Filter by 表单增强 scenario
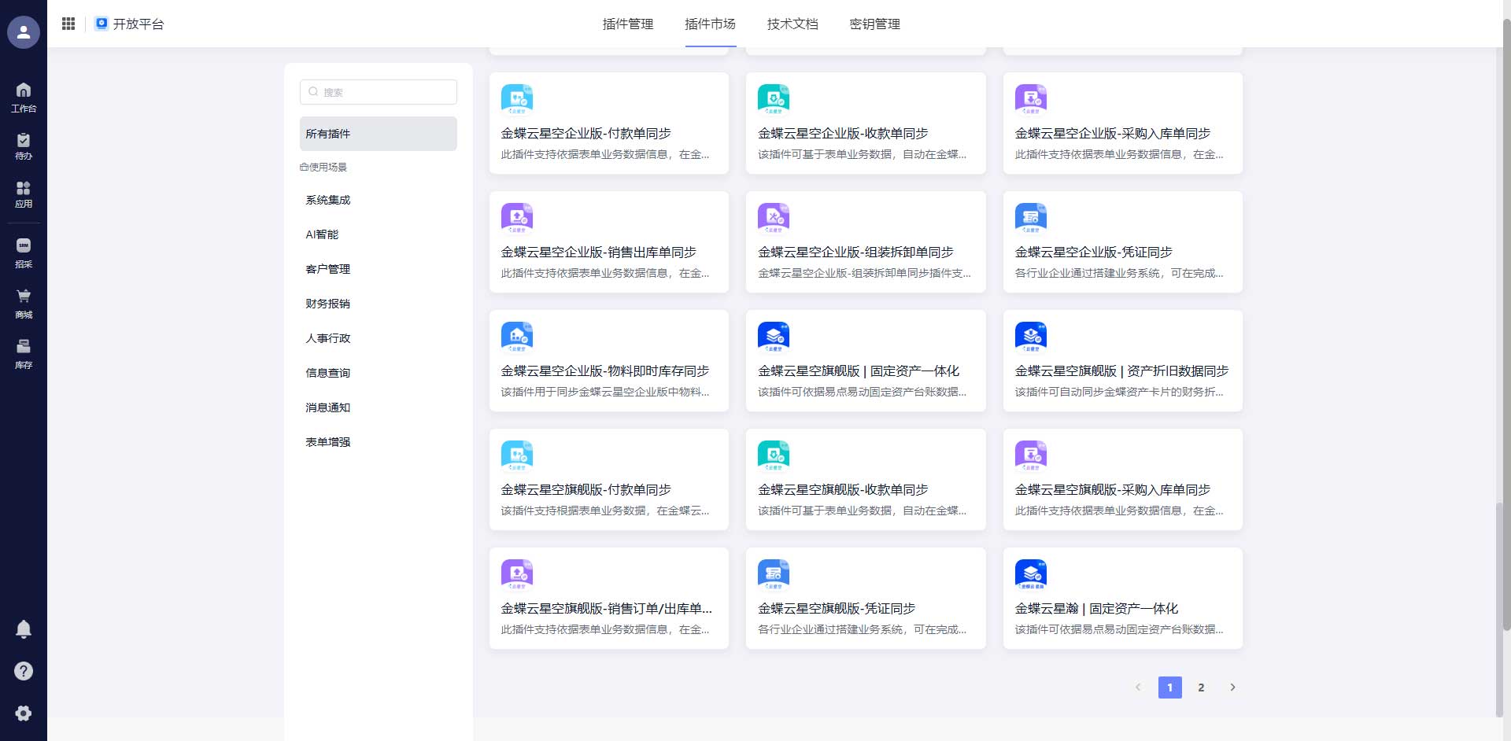 [x=379, y=442]
